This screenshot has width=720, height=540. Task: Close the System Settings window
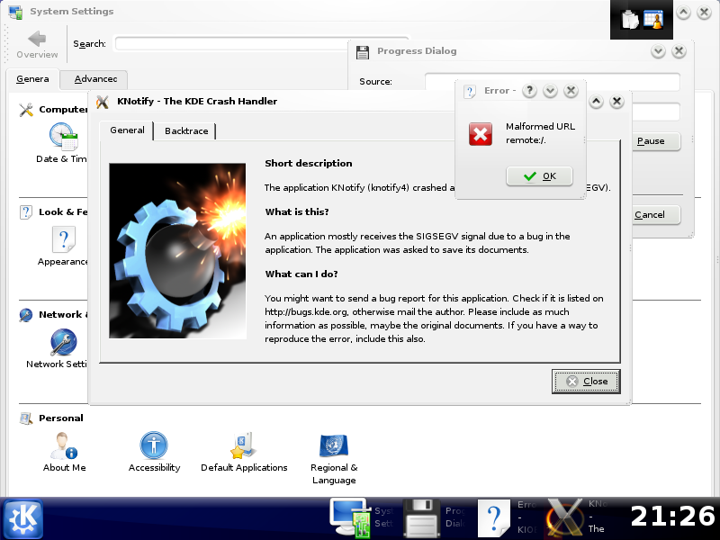[704, 13]
